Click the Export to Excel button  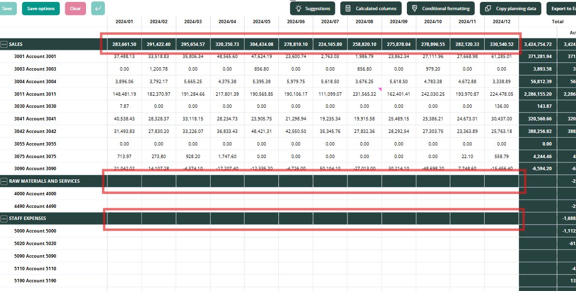(x=562, y=8)
